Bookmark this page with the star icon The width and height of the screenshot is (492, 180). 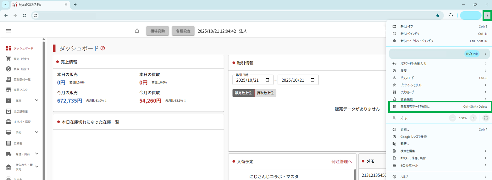coord(438,15)
